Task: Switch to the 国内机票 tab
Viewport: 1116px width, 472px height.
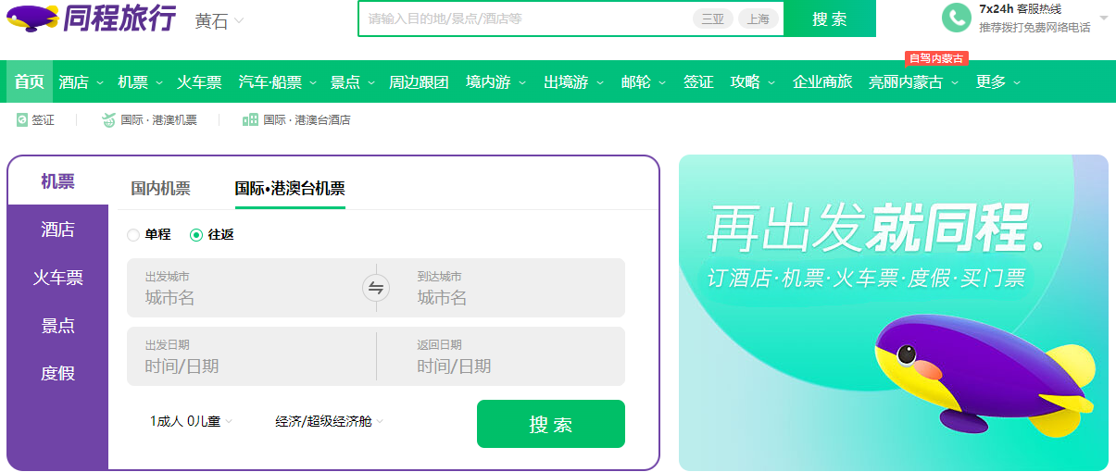Action: pyautogui.click(x=160, y=189)
